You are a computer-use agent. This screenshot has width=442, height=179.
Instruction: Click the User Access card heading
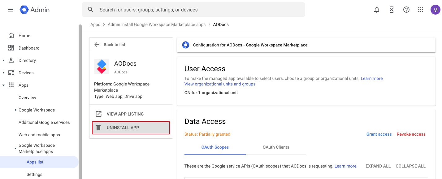[x=205, y=69]
